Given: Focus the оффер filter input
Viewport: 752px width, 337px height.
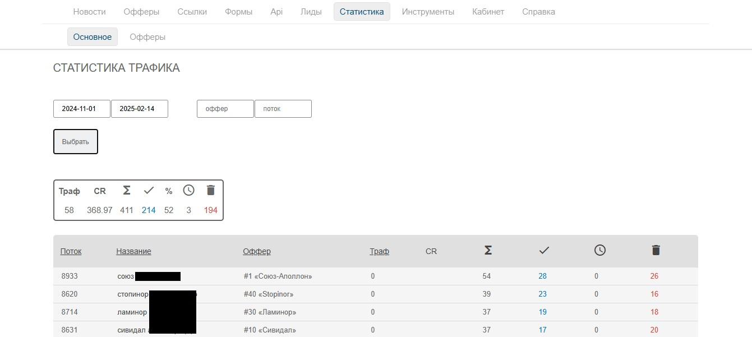Looking at the screenshot, I should [225, 109].
